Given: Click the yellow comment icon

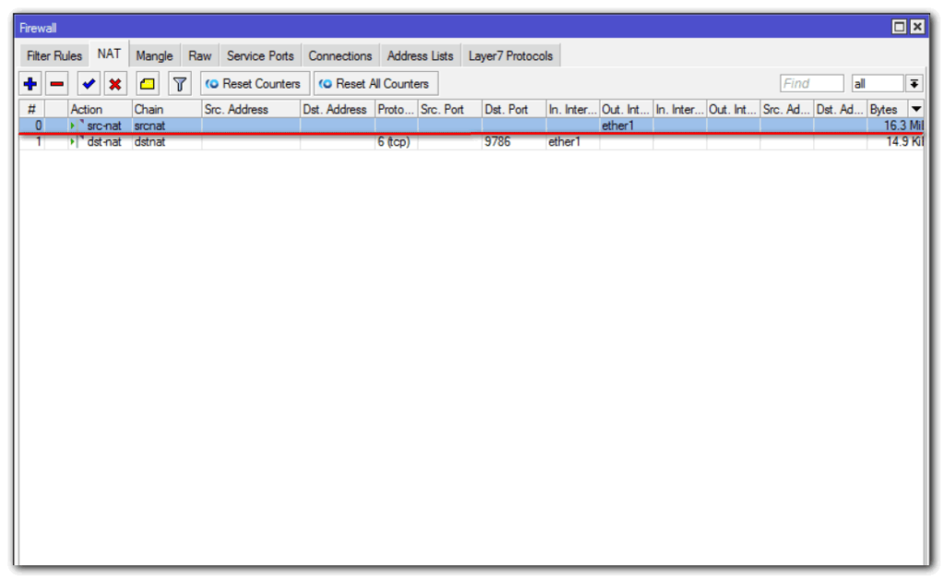Looking at the screenshot, I should click(147, 84).
